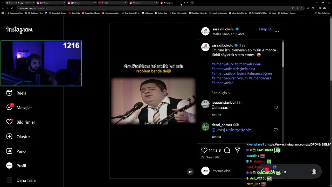
Task: Open the Daha fazla hamburger menu
Action: pyautogui.click(x=9, y=180)
